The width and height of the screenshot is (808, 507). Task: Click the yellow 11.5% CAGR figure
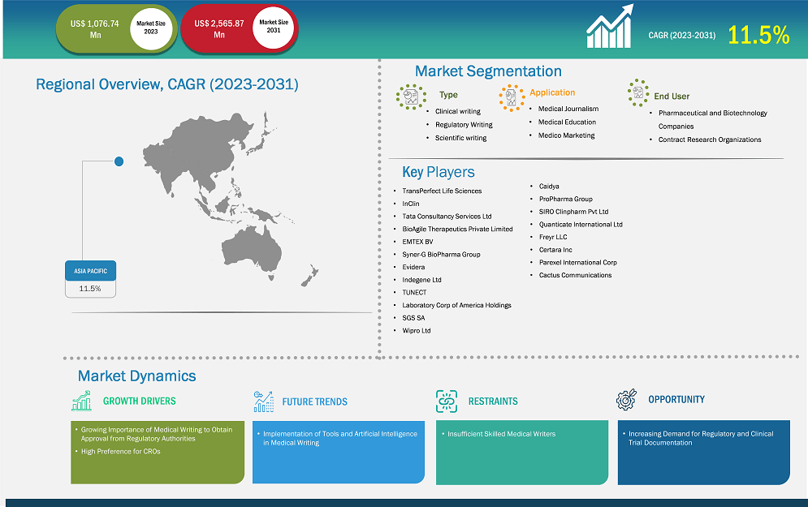click(758, 35)
